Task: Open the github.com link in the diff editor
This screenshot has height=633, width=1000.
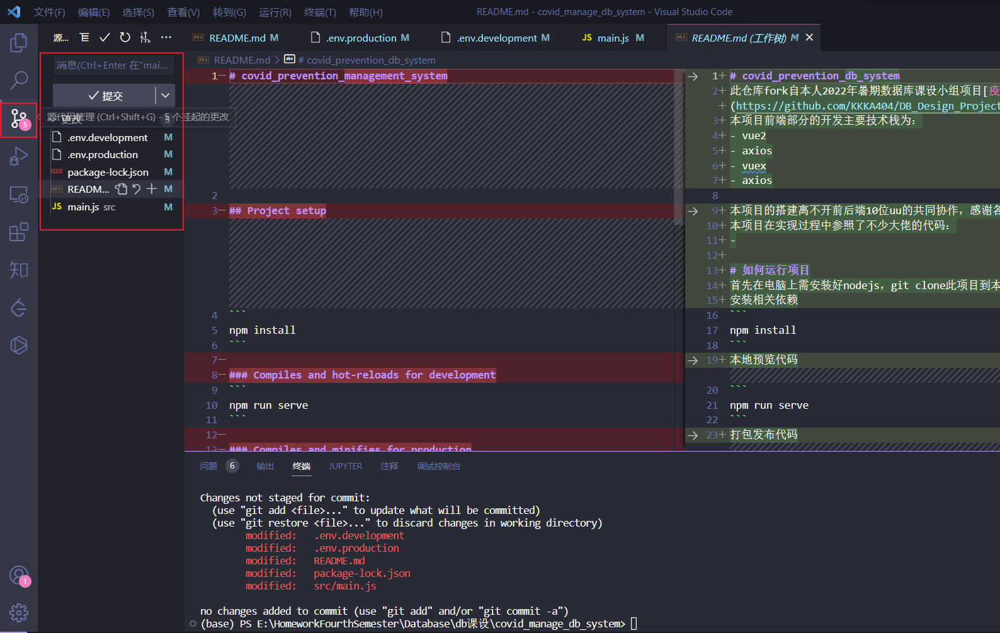Action: [867, 106]
